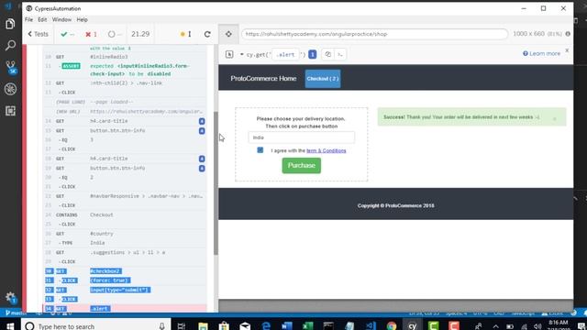This screenshot has height=330, width=587.
Task: Open the Windows Start menu
Action: coord(10,326)
